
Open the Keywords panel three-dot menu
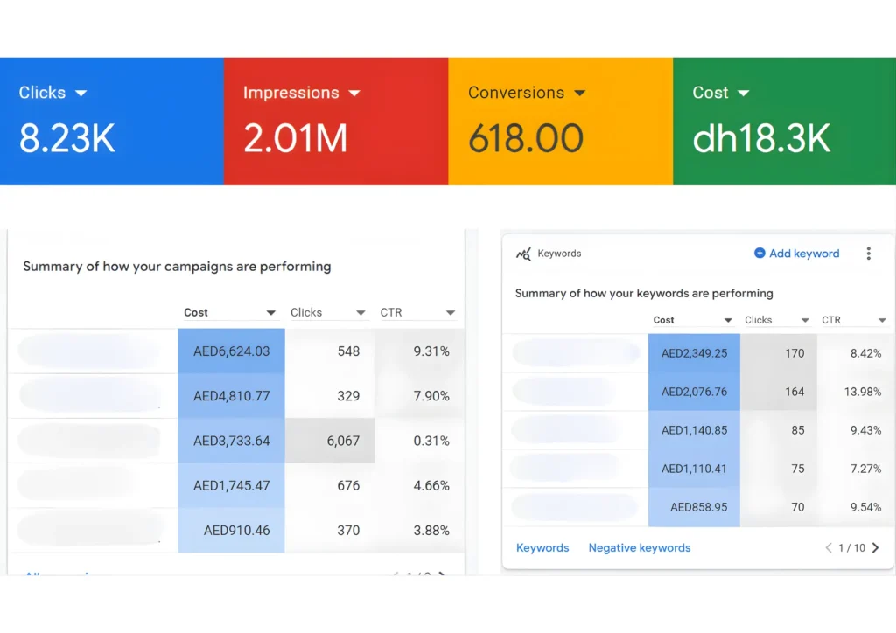coord(868,254)
